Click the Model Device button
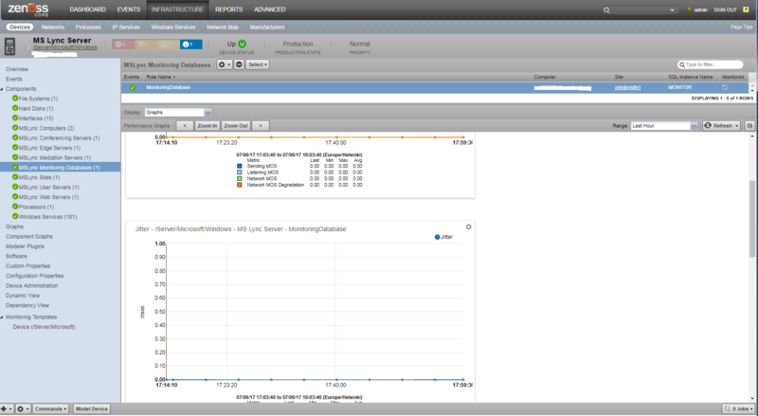The image size is (758, 416). pos(91,408)
